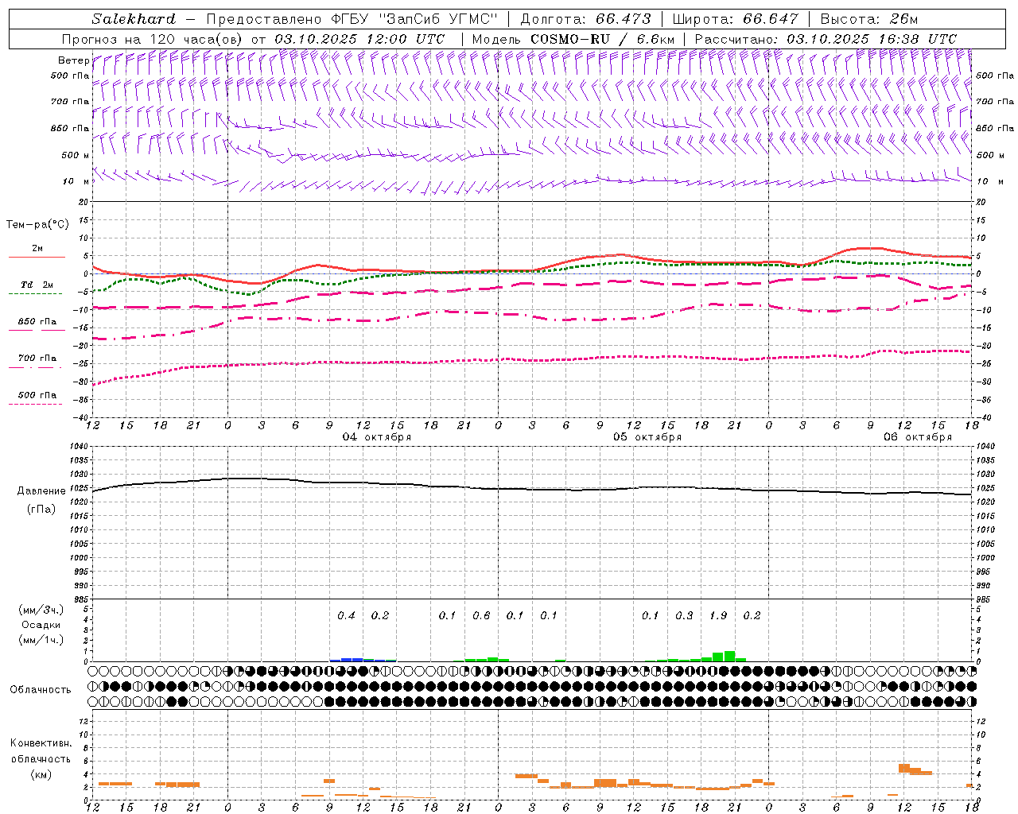Select the elevation text Высота: 26м

[x=868, y=19]
